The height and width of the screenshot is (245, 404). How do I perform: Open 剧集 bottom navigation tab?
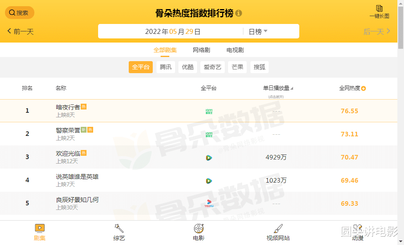tap(40, 233)
